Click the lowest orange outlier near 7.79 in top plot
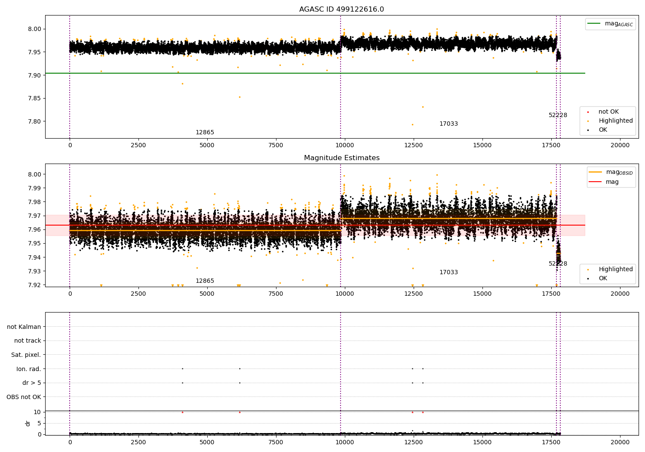The width and height of the screenshot is (645, 452). [412, 125]
